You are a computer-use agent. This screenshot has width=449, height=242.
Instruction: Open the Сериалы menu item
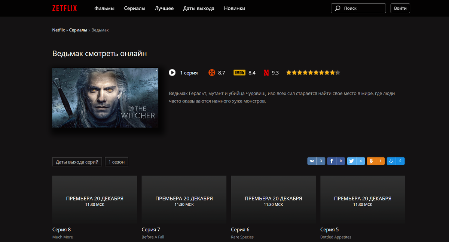(135, 8)
